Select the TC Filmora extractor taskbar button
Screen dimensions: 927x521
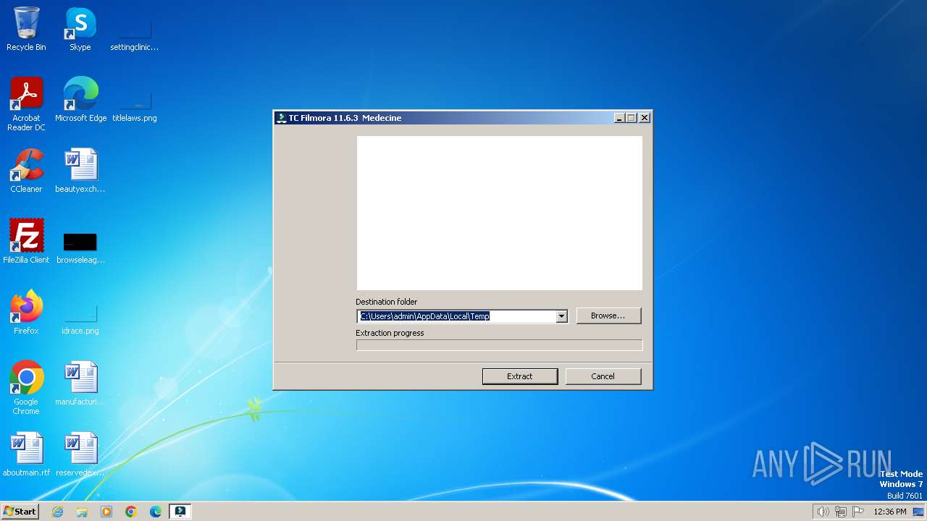pyautogui.click(x=180, y=512)
